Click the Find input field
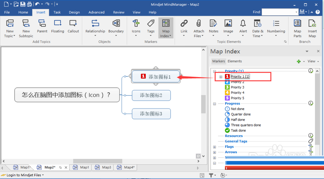This screenshot has width=324, height=179. (278, 12)
